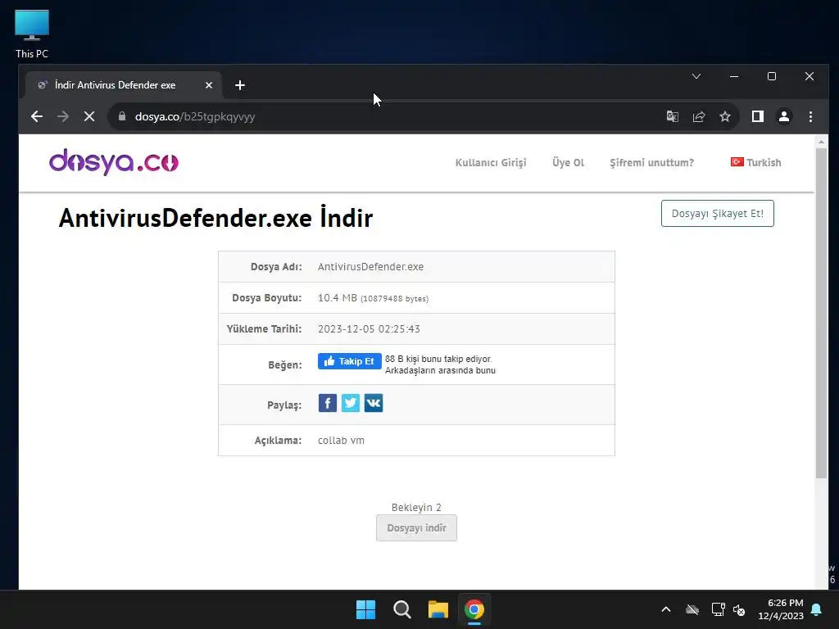View site security padlock info
839x629 pixels.
[x=122, y=116]
